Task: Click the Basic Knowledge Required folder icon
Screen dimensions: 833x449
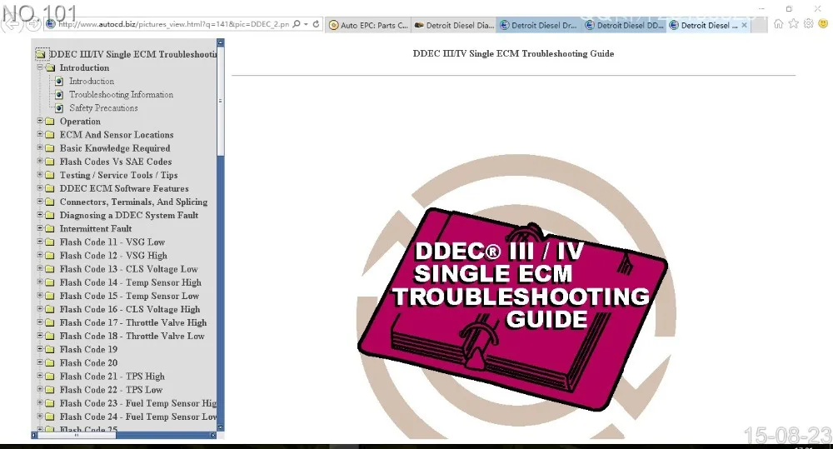Action: click(50, 148)
